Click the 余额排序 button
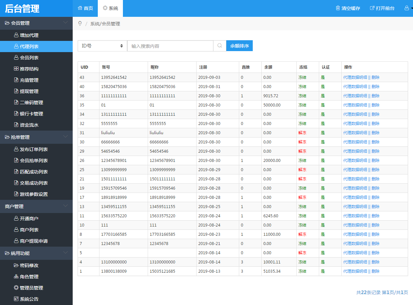The width and height of the screenshot is (413, 305). 239,46
